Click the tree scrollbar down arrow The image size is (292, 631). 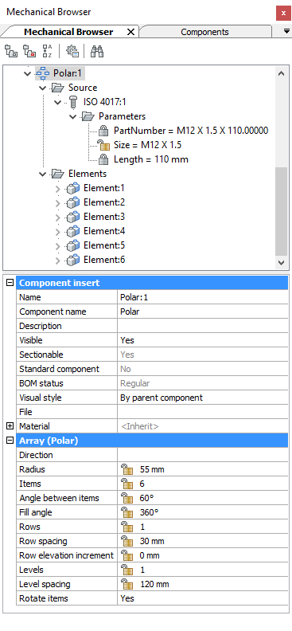click(x=282, y=262)
